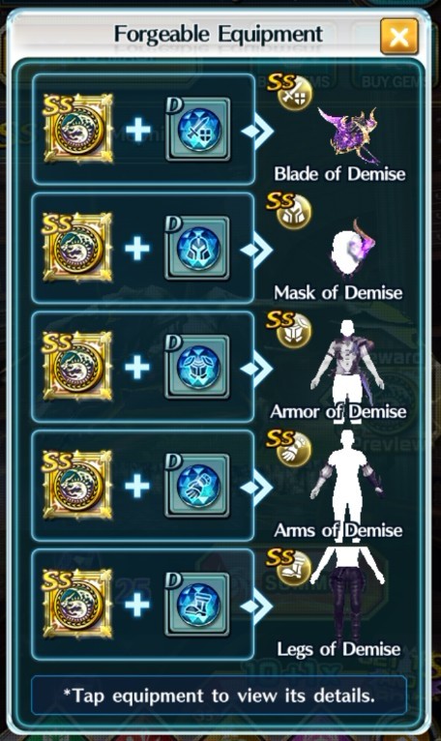This screenshot has height=741, width=441.
Task: Tap the Legs of Demise boots preview
Action: [348, 593]
